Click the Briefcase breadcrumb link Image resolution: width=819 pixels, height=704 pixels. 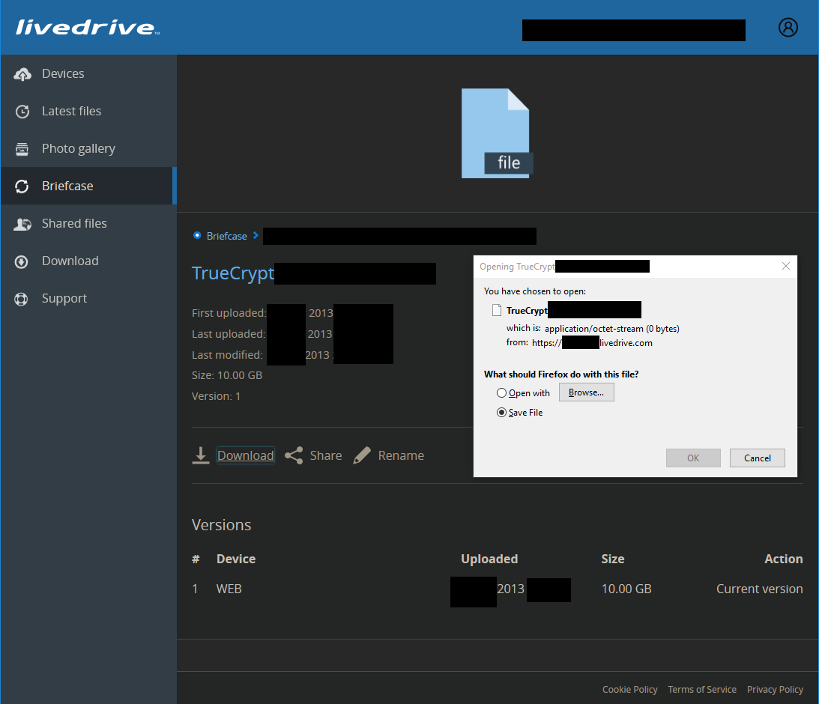227,236
